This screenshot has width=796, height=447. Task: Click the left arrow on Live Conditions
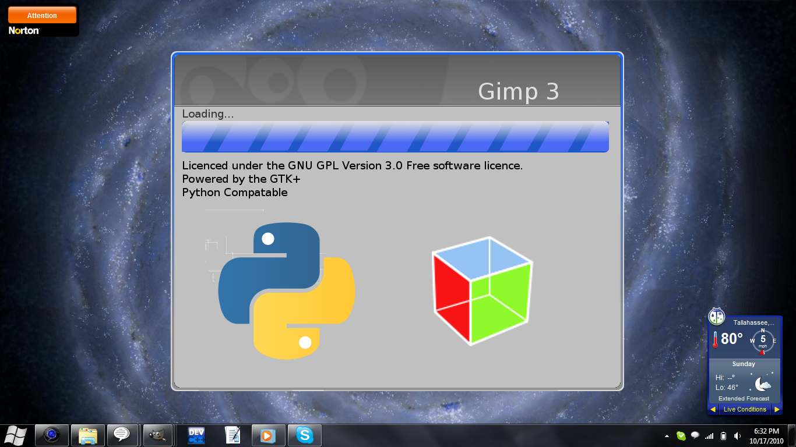713,409
